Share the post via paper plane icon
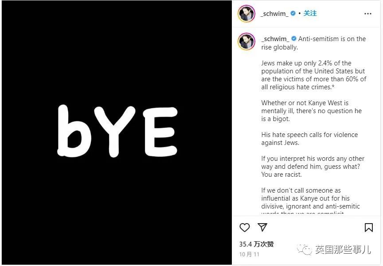383x266 pixels. point(262,227)
